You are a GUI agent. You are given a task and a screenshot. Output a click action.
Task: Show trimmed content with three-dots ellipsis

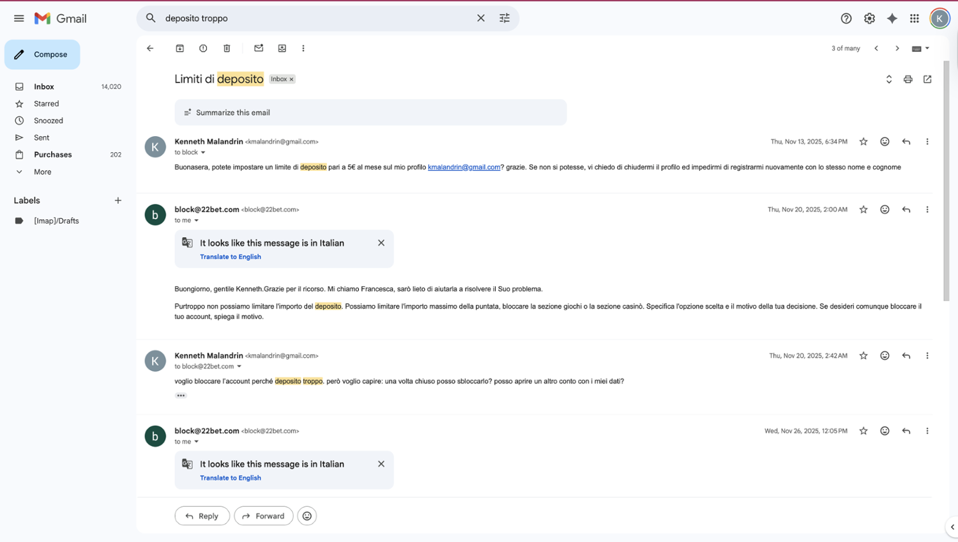click(x=181, y=396)
